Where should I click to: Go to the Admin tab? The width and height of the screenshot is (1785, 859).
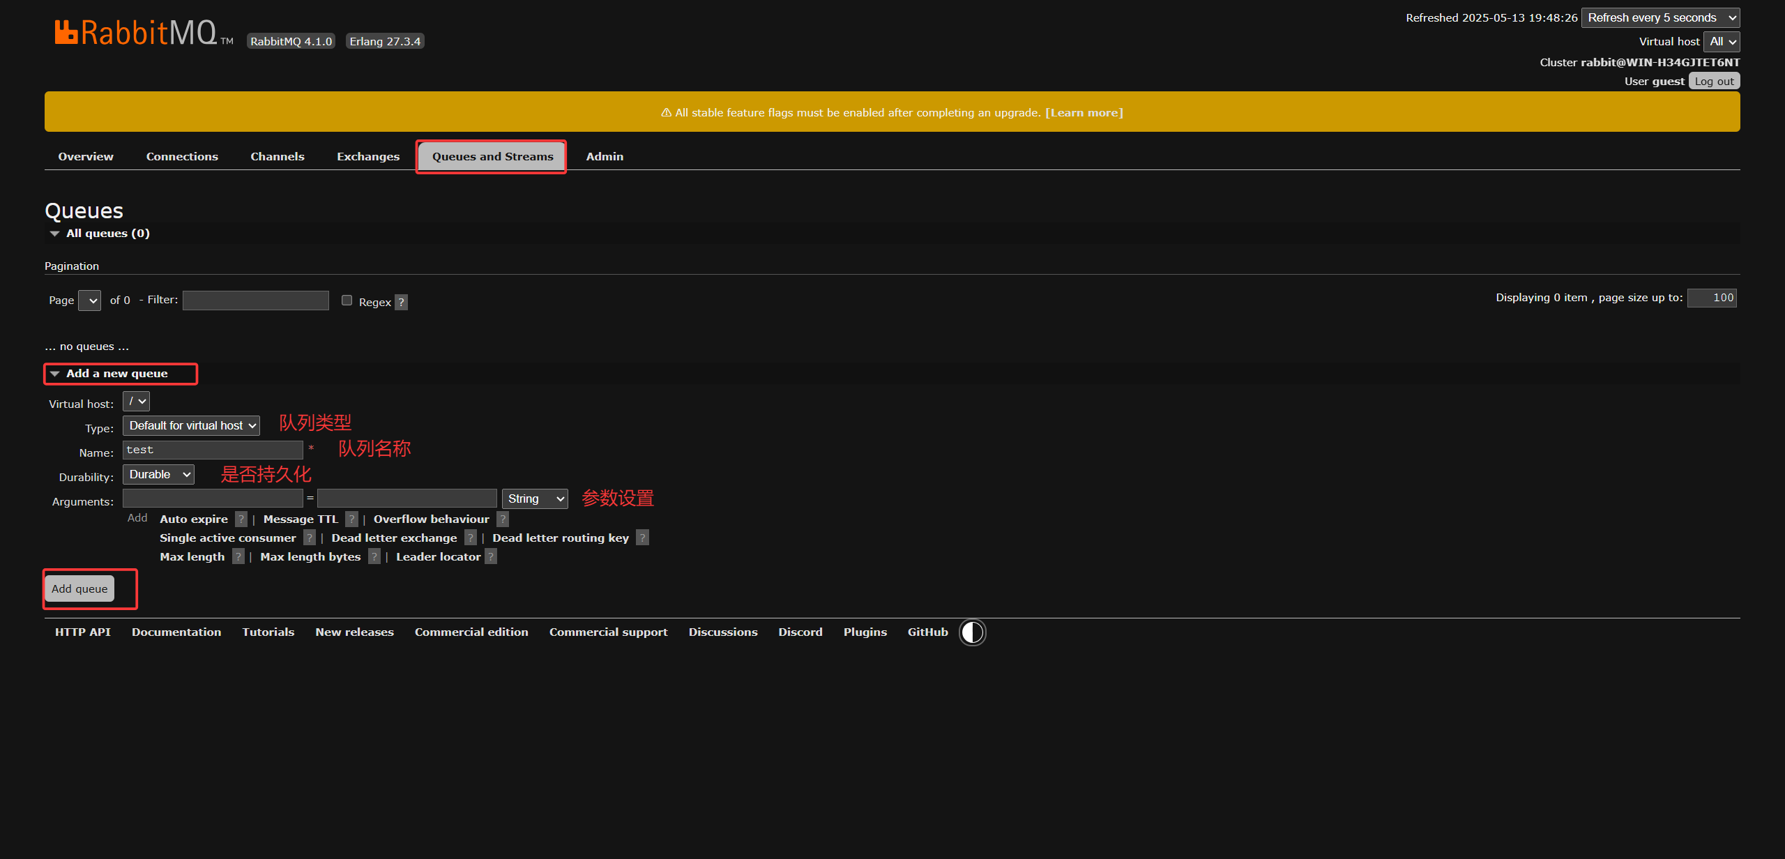pyautogui.click(x=605, y=156)
